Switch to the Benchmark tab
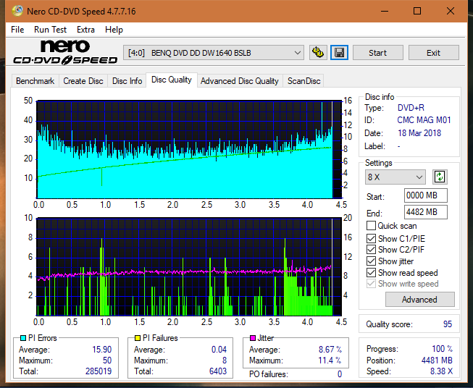Screen dimensions: 473x388 pos(35,81)
